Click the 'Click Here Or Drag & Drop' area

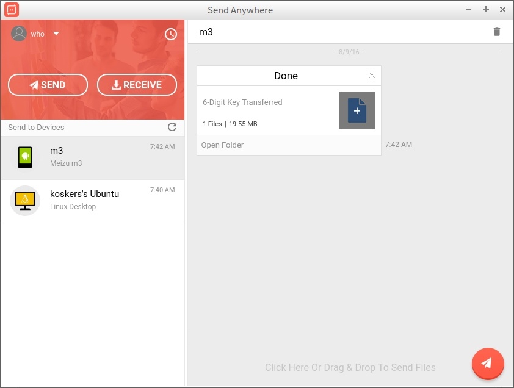[x=350, y=367]
